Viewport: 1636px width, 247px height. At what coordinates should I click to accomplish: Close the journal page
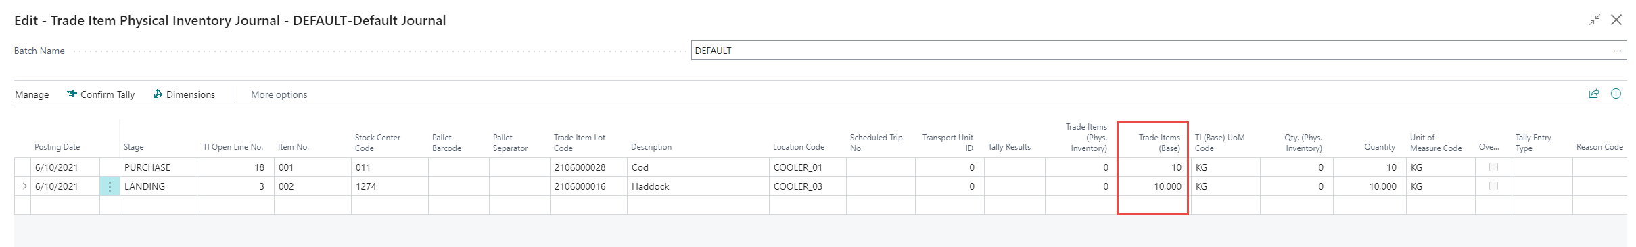[x=1616, y=20]
